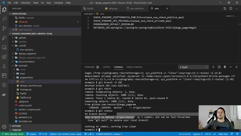Close .env entry in Open Editors list

click(13, 29)
